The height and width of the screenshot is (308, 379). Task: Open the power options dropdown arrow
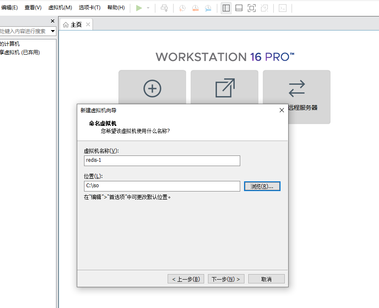click(148, 8)
